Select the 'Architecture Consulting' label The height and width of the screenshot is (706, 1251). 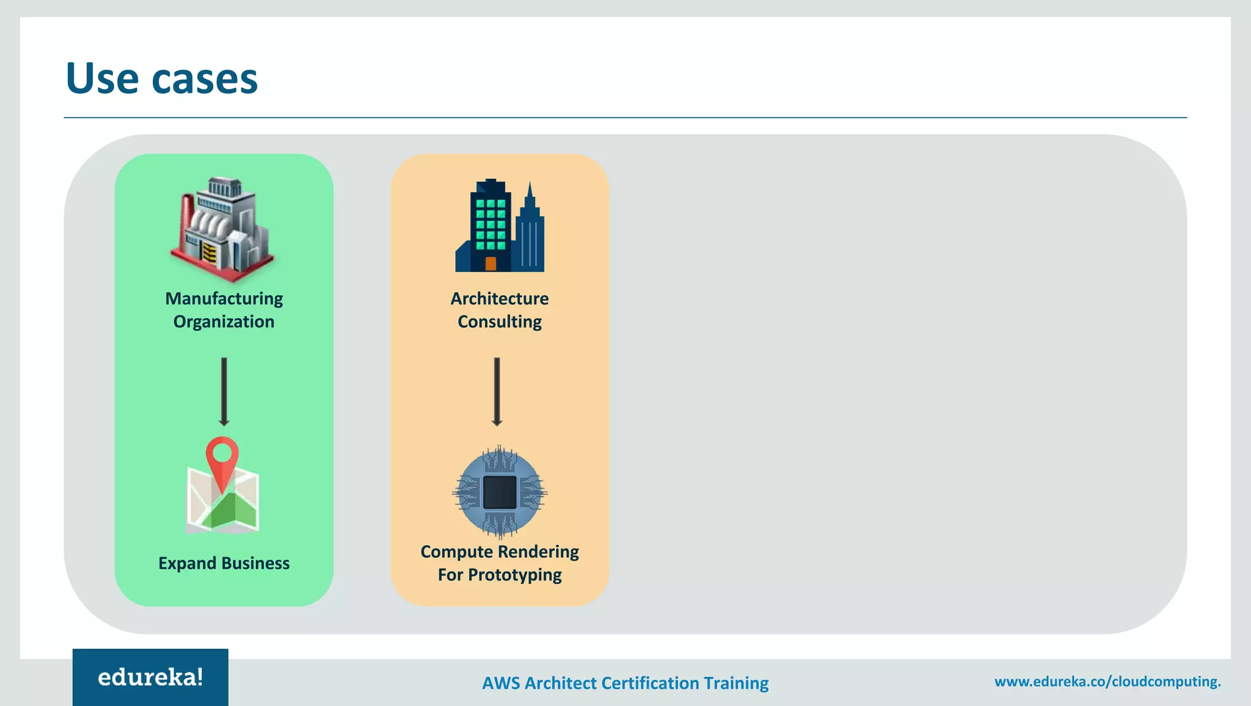pyautogui.click(x=500, y=310)
